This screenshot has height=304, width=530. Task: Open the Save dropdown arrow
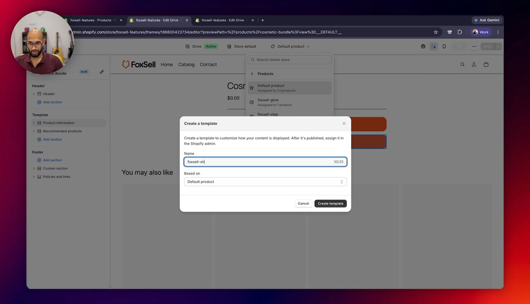pos(498,46)
